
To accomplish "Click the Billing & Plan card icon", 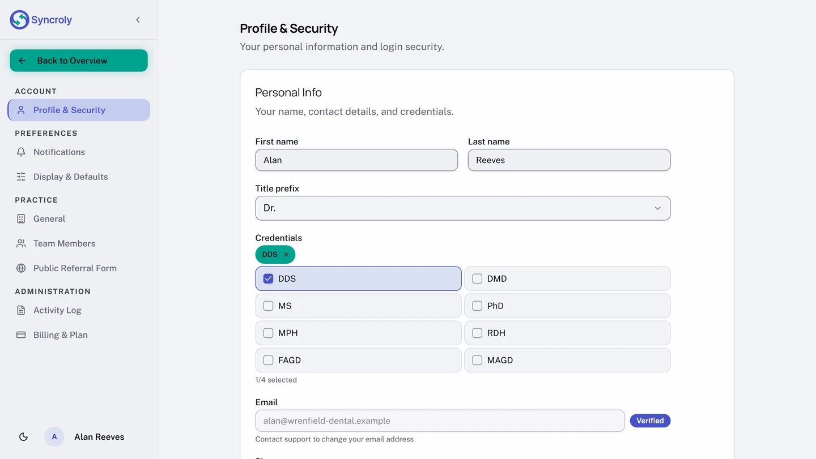I will [21, 335].
